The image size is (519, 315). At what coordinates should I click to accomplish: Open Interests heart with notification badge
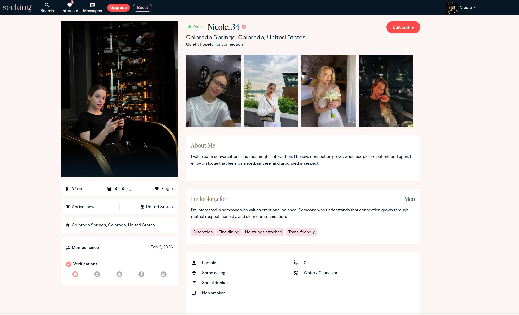[x=70, y=8]
